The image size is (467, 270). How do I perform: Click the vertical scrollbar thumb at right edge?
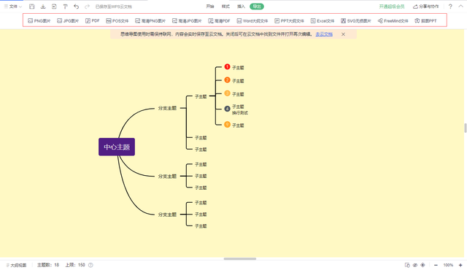(x=466, y=128)
